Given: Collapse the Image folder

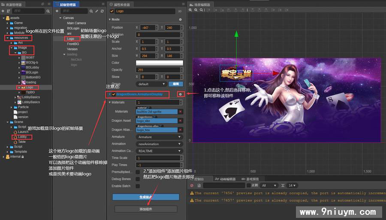Looking at the screenshot, I should [11, 48].
